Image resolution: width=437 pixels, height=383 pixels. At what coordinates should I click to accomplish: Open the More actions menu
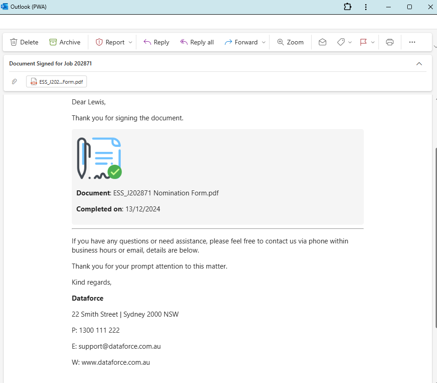[412, 42]
